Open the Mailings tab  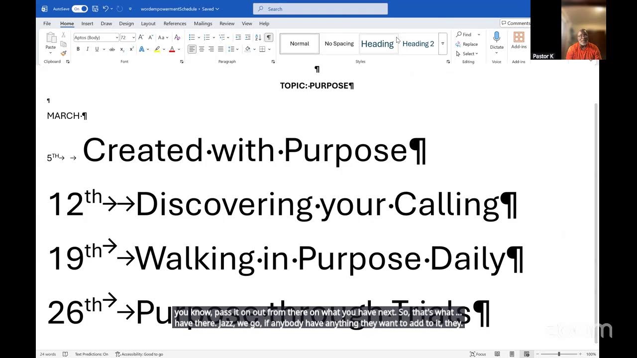[203, 23]
